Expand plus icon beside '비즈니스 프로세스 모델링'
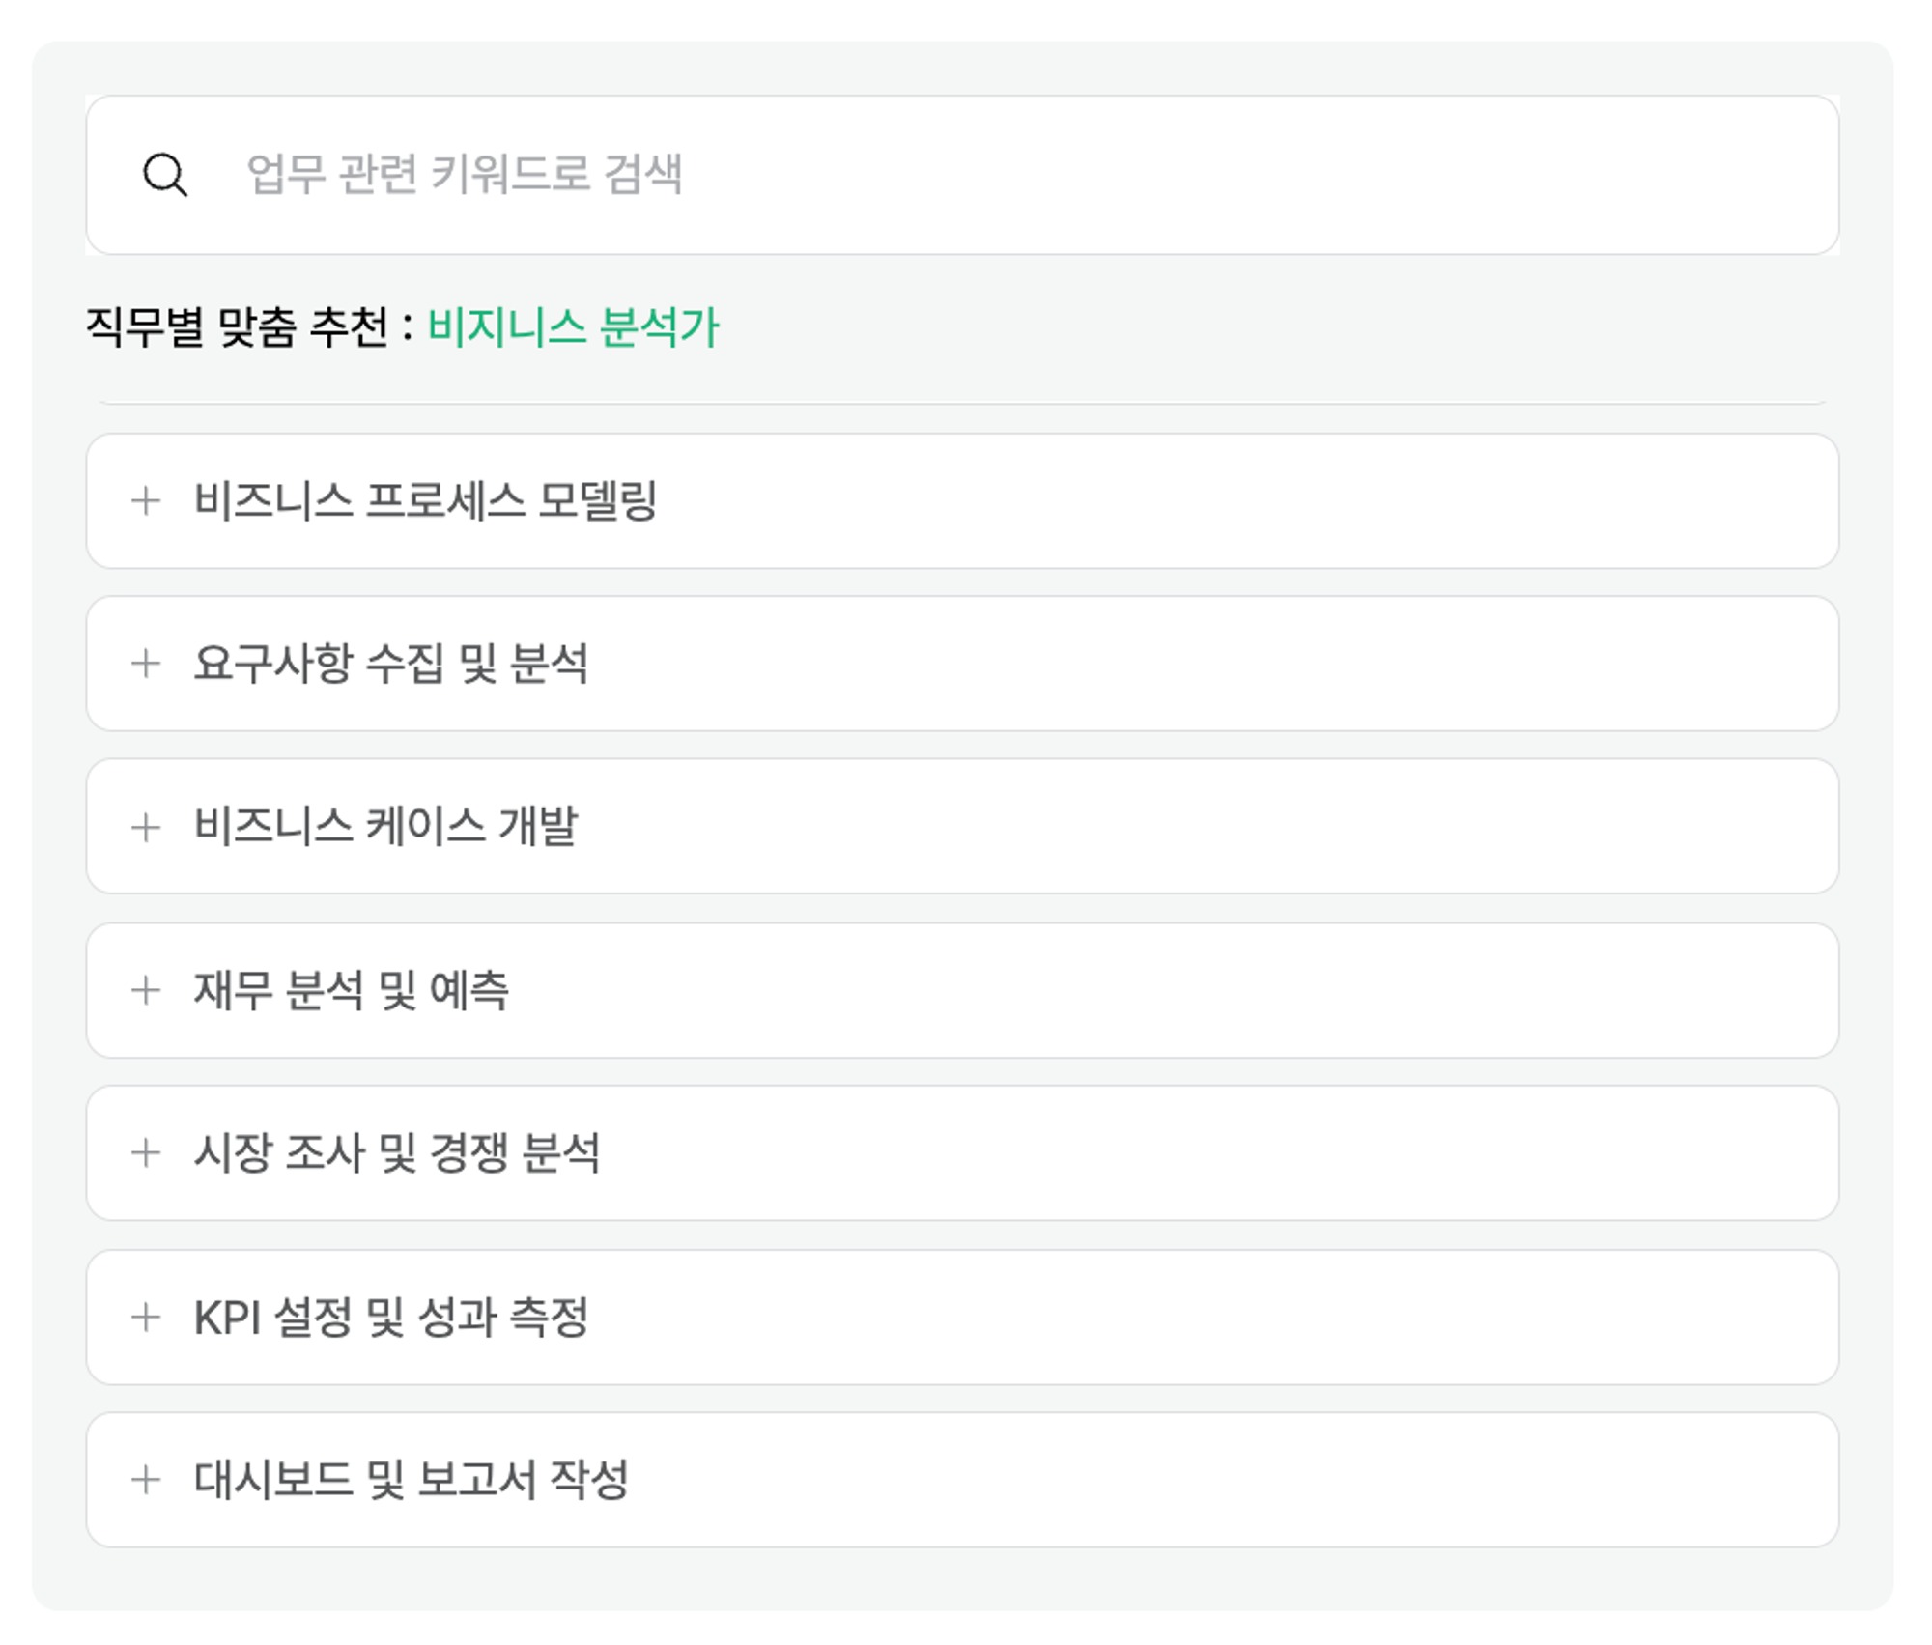 [x=146, y=500]
